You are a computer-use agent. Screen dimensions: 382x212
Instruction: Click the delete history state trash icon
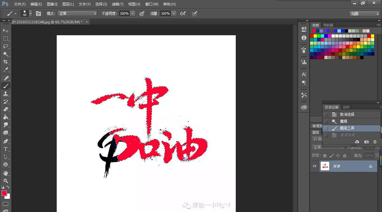pos(375,142)
